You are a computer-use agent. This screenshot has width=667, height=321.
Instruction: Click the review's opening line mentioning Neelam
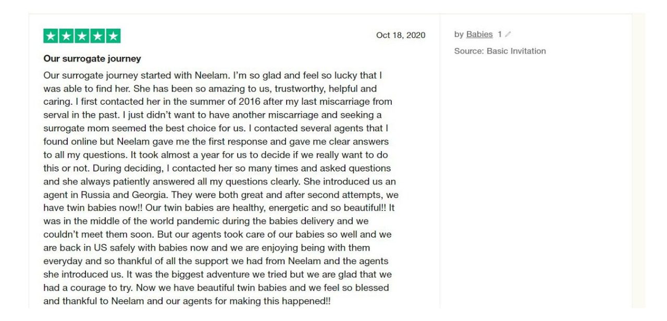(x=213, y=76)
